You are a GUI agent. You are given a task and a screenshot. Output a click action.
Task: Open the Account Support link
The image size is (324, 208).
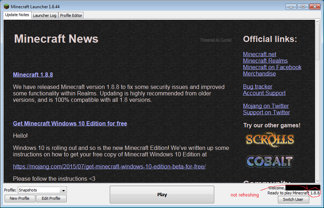pos(264,93)
